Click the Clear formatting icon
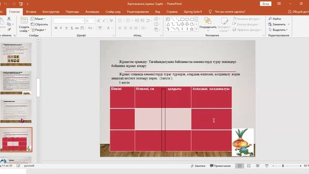The image size is (309, 174). (x=111, y=20)
